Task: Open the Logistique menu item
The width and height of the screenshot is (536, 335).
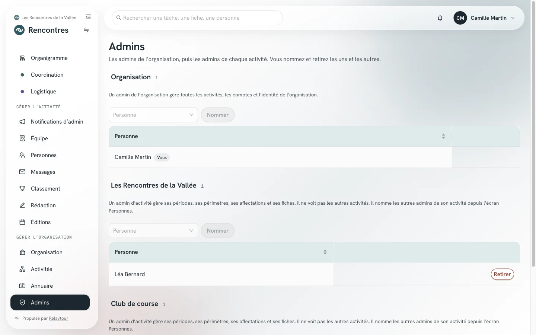Action: click(50, 92)
